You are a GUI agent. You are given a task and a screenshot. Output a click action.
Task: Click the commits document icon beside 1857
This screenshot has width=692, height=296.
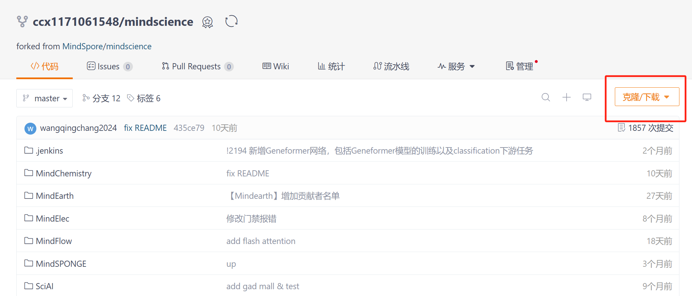(x=621, y=127)
